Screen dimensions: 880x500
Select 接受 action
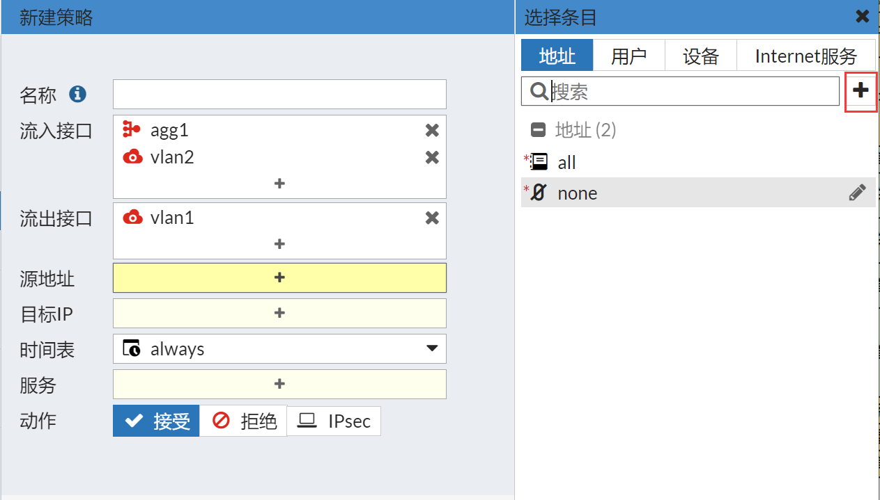156,421
